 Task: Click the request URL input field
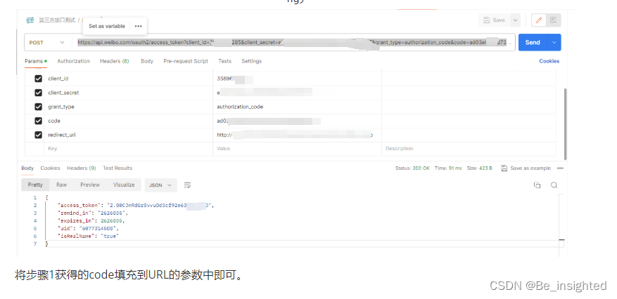click(293, 42)
